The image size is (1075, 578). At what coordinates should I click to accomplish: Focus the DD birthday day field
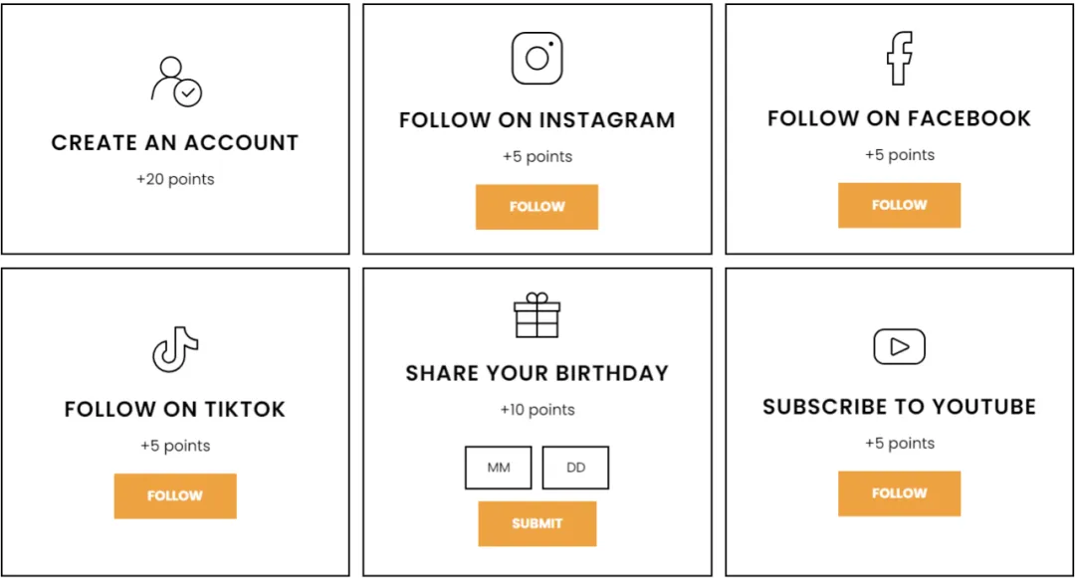[x=575, y=468]
